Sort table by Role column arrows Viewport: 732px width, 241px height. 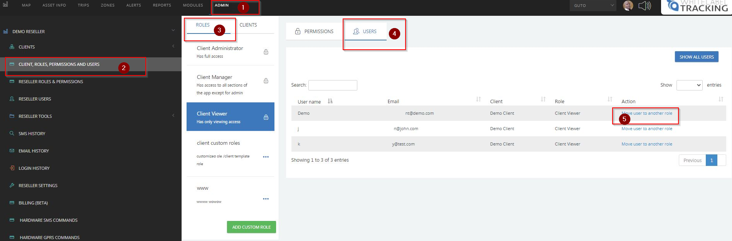pos(610,99)
